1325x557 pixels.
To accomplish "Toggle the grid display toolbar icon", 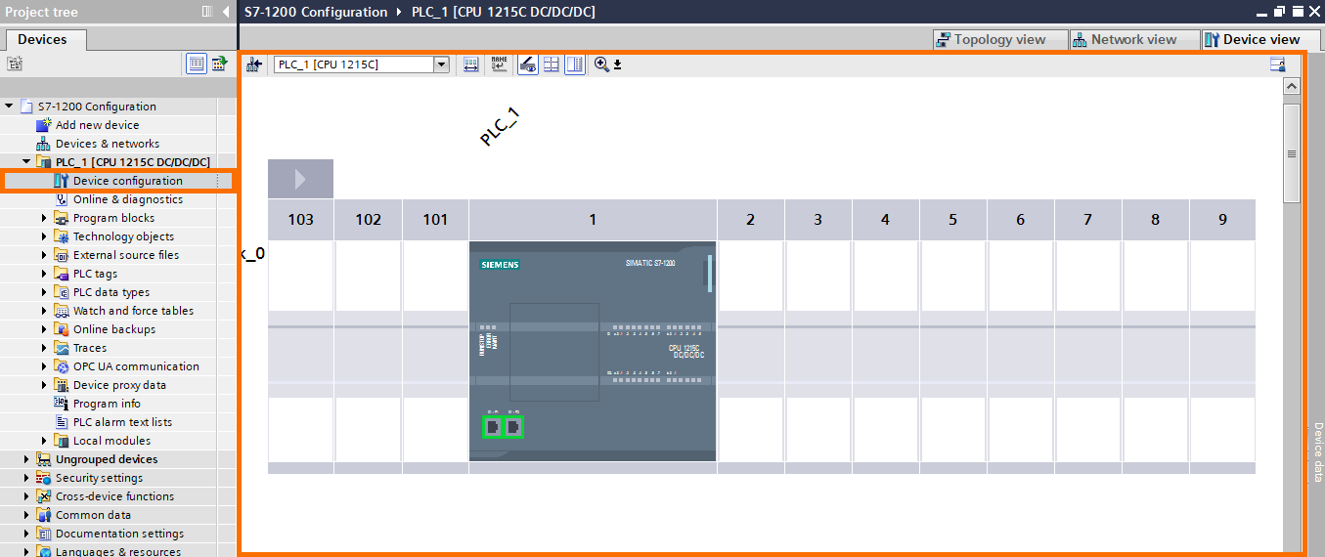I will (552, 64).
